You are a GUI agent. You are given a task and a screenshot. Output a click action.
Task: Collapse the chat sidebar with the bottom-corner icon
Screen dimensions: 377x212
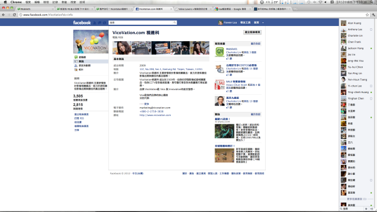coord(372,209)
